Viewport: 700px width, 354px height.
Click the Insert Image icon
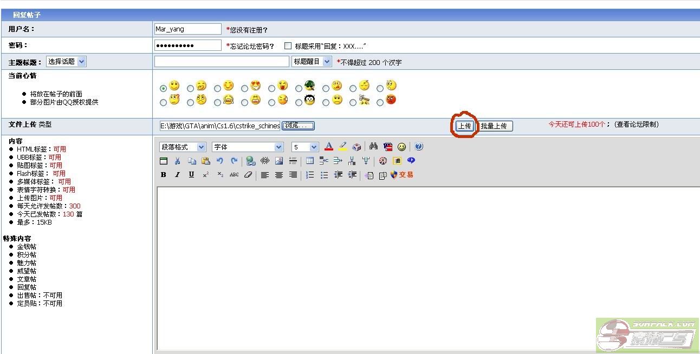click(x=279, y=161)
